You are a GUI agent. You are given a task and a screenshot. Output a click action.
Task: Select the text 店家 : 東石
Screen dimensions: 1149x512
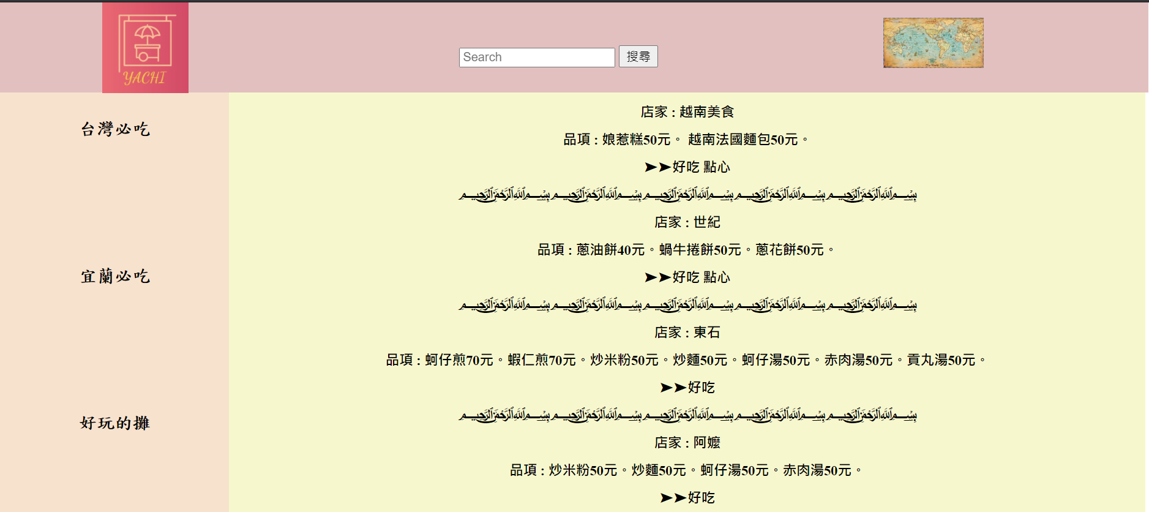coord(687,333)
